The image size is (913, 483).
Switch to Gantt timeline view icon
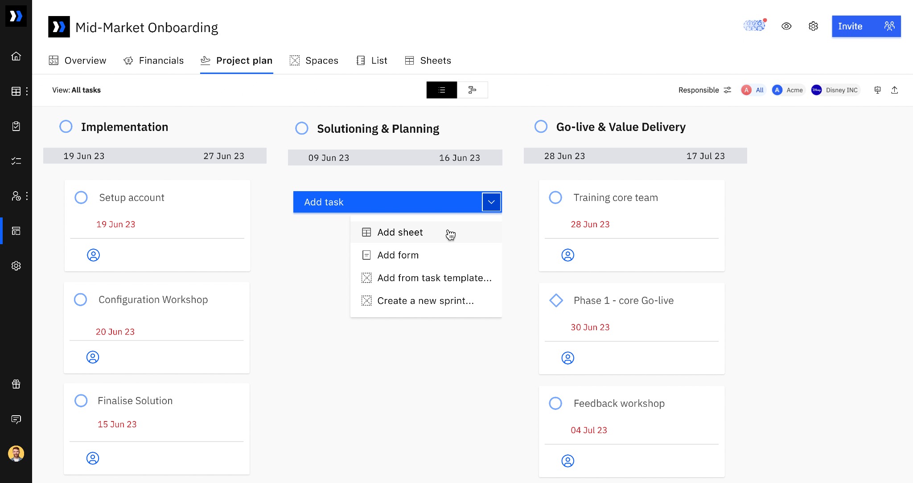point(472,90)
